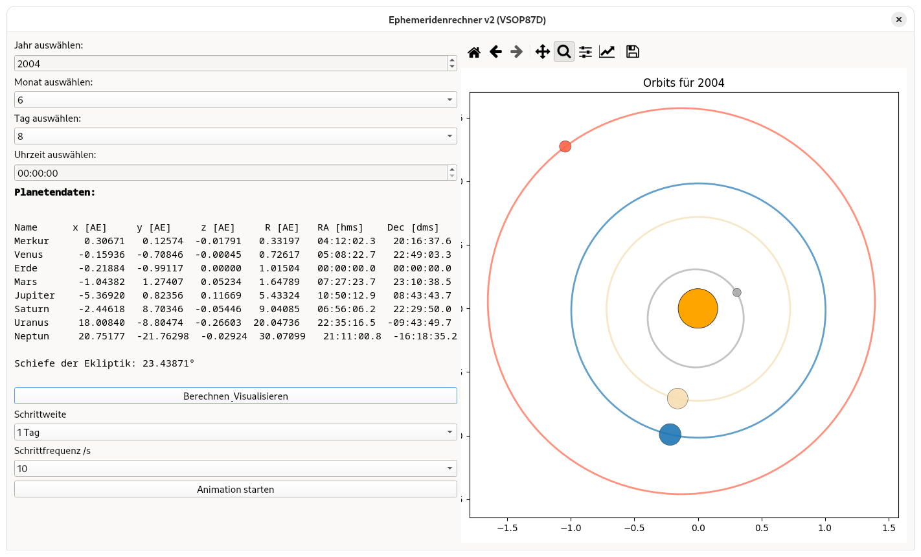Activate the Pan axes tool
Viewport: 921px width, 557px height.
(543, 52)
